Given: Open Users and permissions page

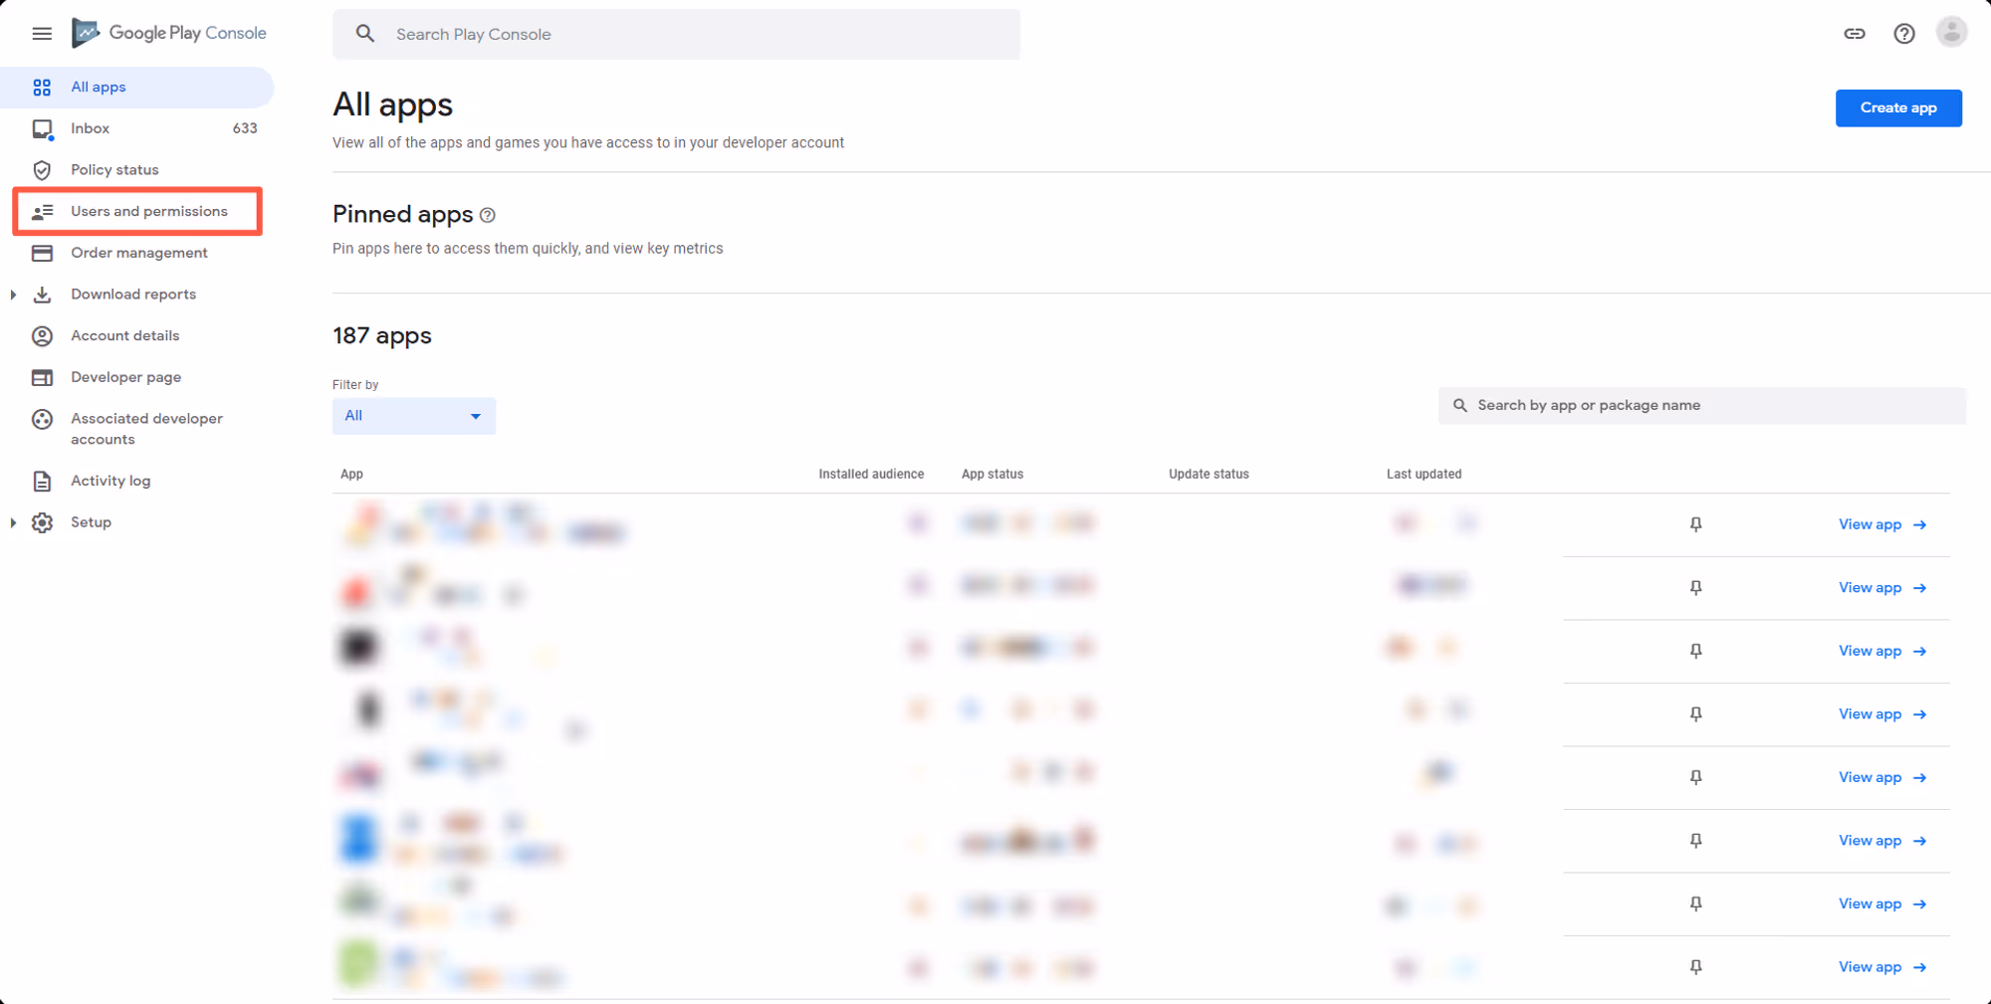Looking at the screenshot, I should pyautogui.click(x=137, y=211).
